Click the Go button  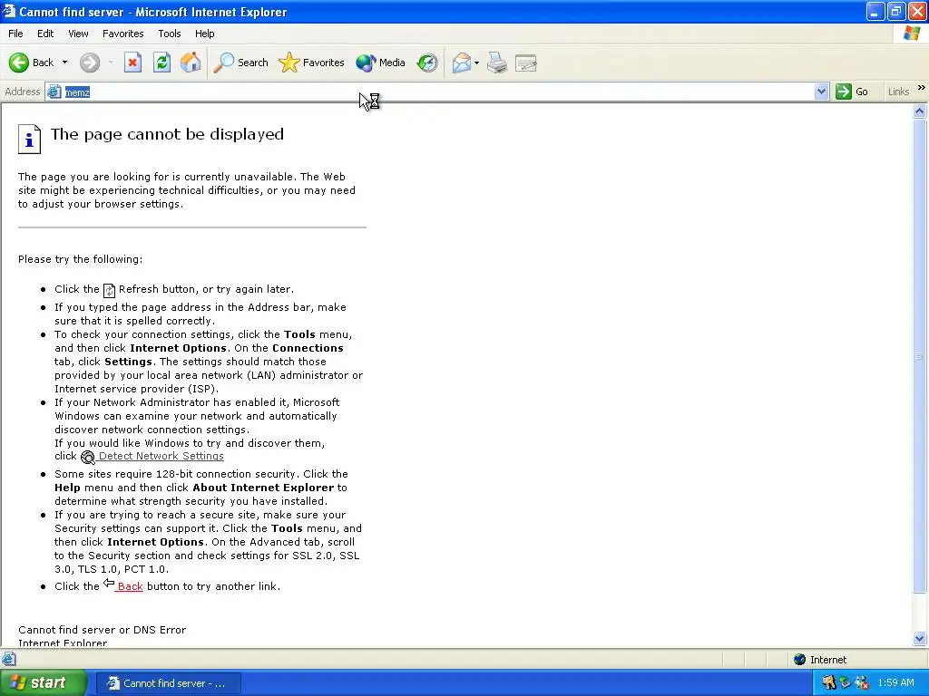tap(853, 92)
